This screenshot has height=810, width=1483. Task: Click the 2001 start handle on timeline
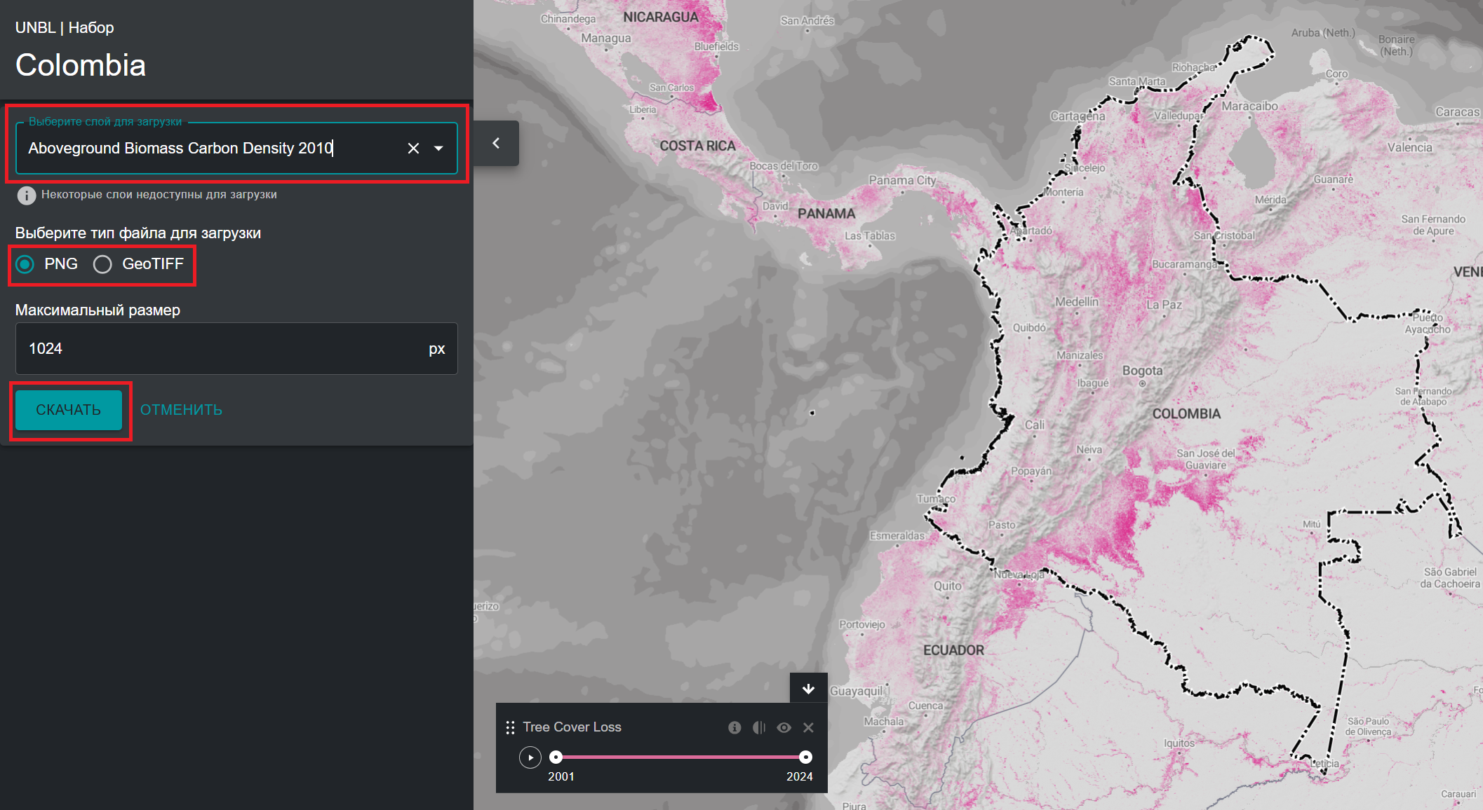pyautogui.click(x=556, y=757)
